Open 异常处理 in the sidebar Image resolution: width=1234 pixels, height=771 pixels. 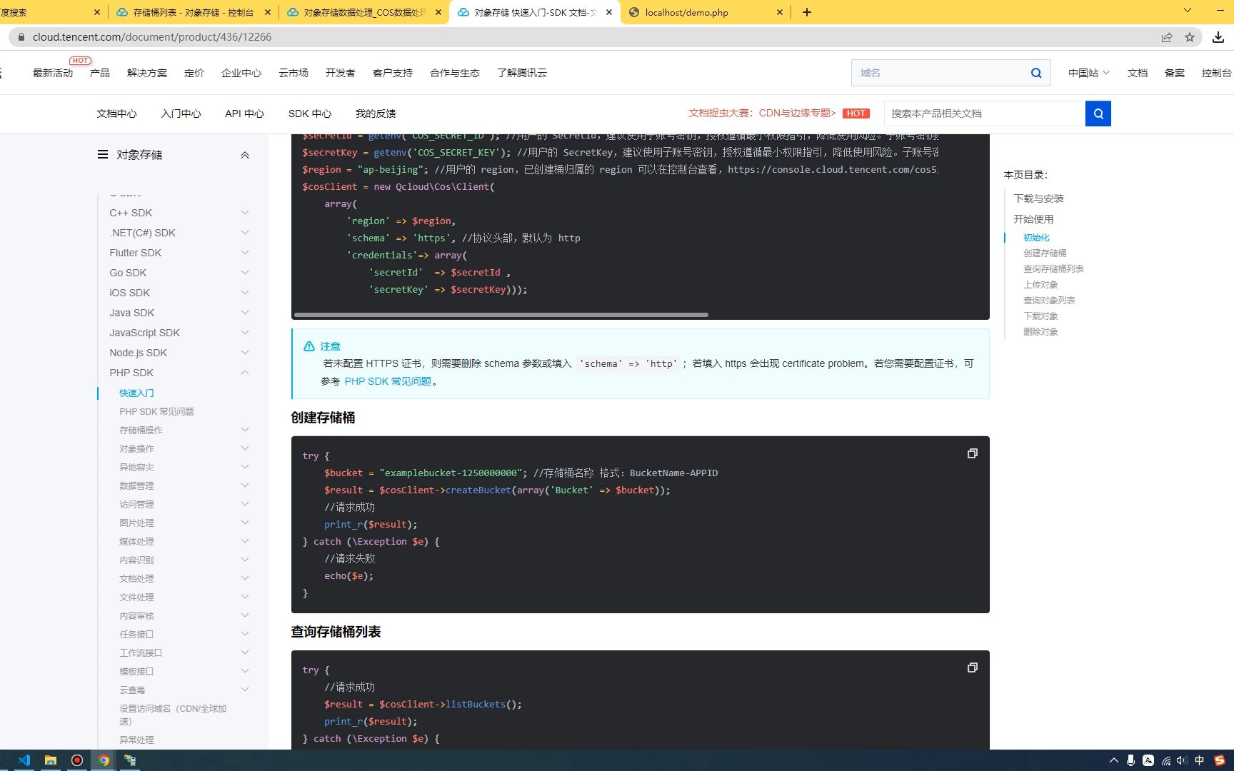[x=136, y=740]
